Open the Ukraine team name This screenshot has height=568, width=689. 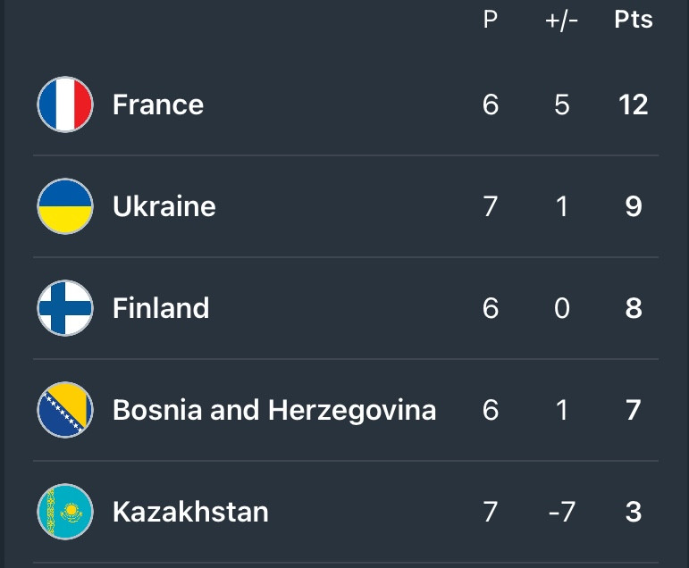point(164,206)
